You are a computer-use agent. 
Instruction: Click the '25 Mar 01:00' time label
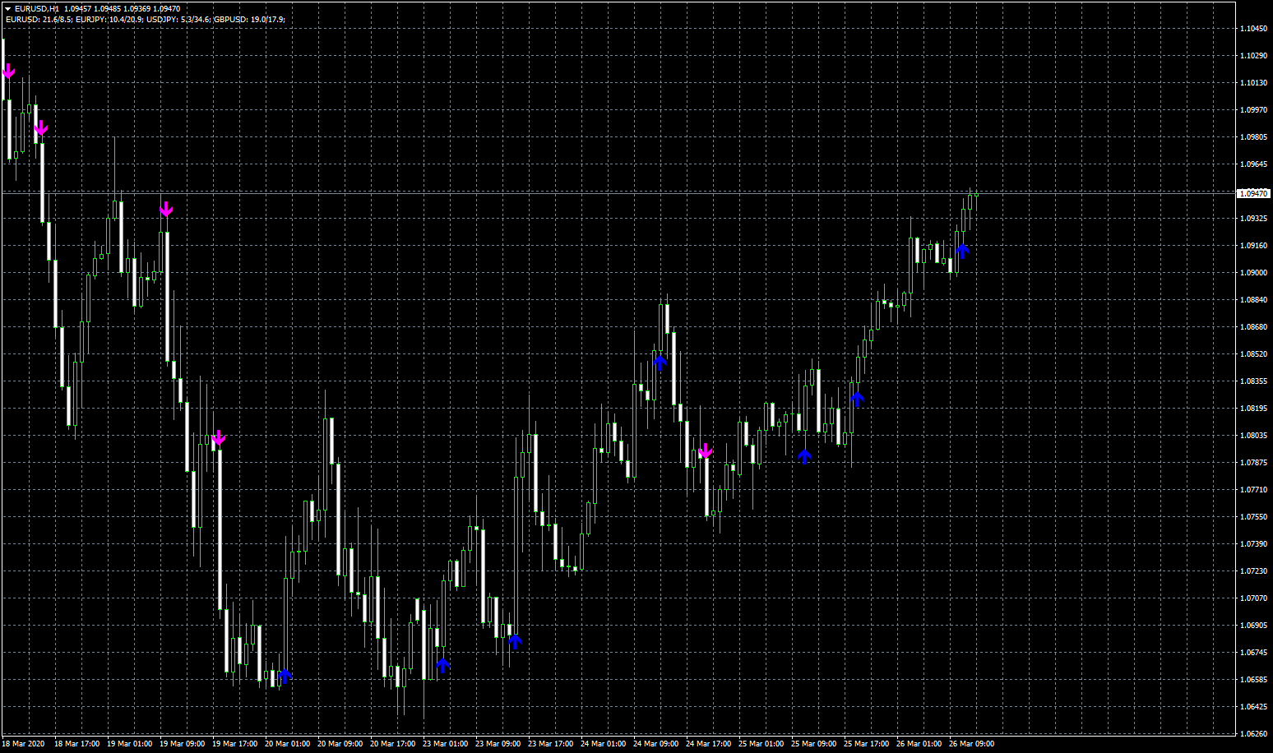[761, 744]
